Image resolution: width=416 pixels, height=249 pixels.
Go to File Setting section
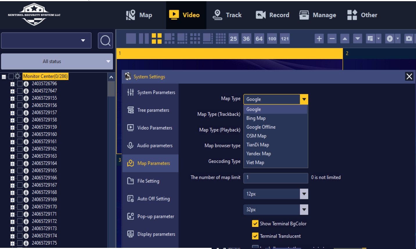(148, 181)
